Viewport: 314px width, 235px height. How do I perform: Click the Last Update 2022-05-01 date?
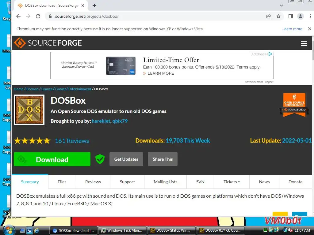[x=297, y=140]
